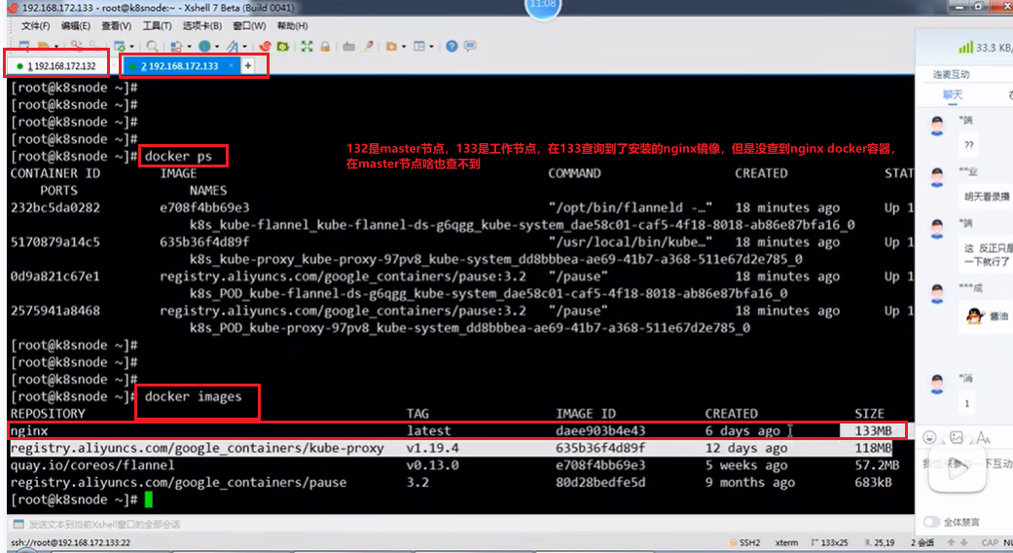Launch Xagent via green toolbar icon
This screenshot has width=1013, height=553.
pyautogui.click(x=282, y=47)
